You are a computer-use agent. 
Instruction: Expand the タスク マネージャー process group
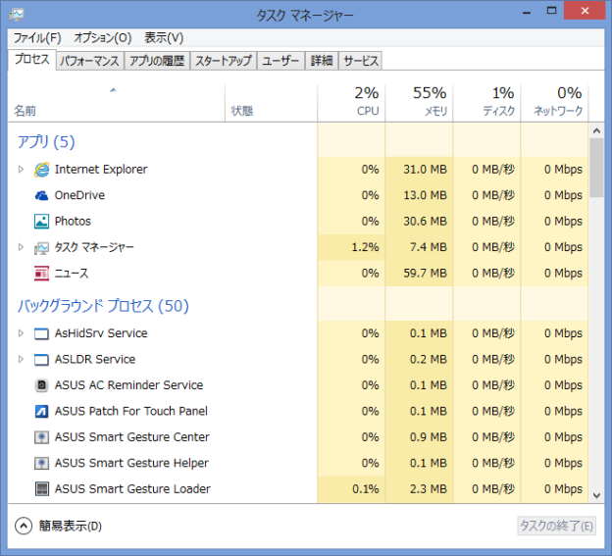coord(21,247)
